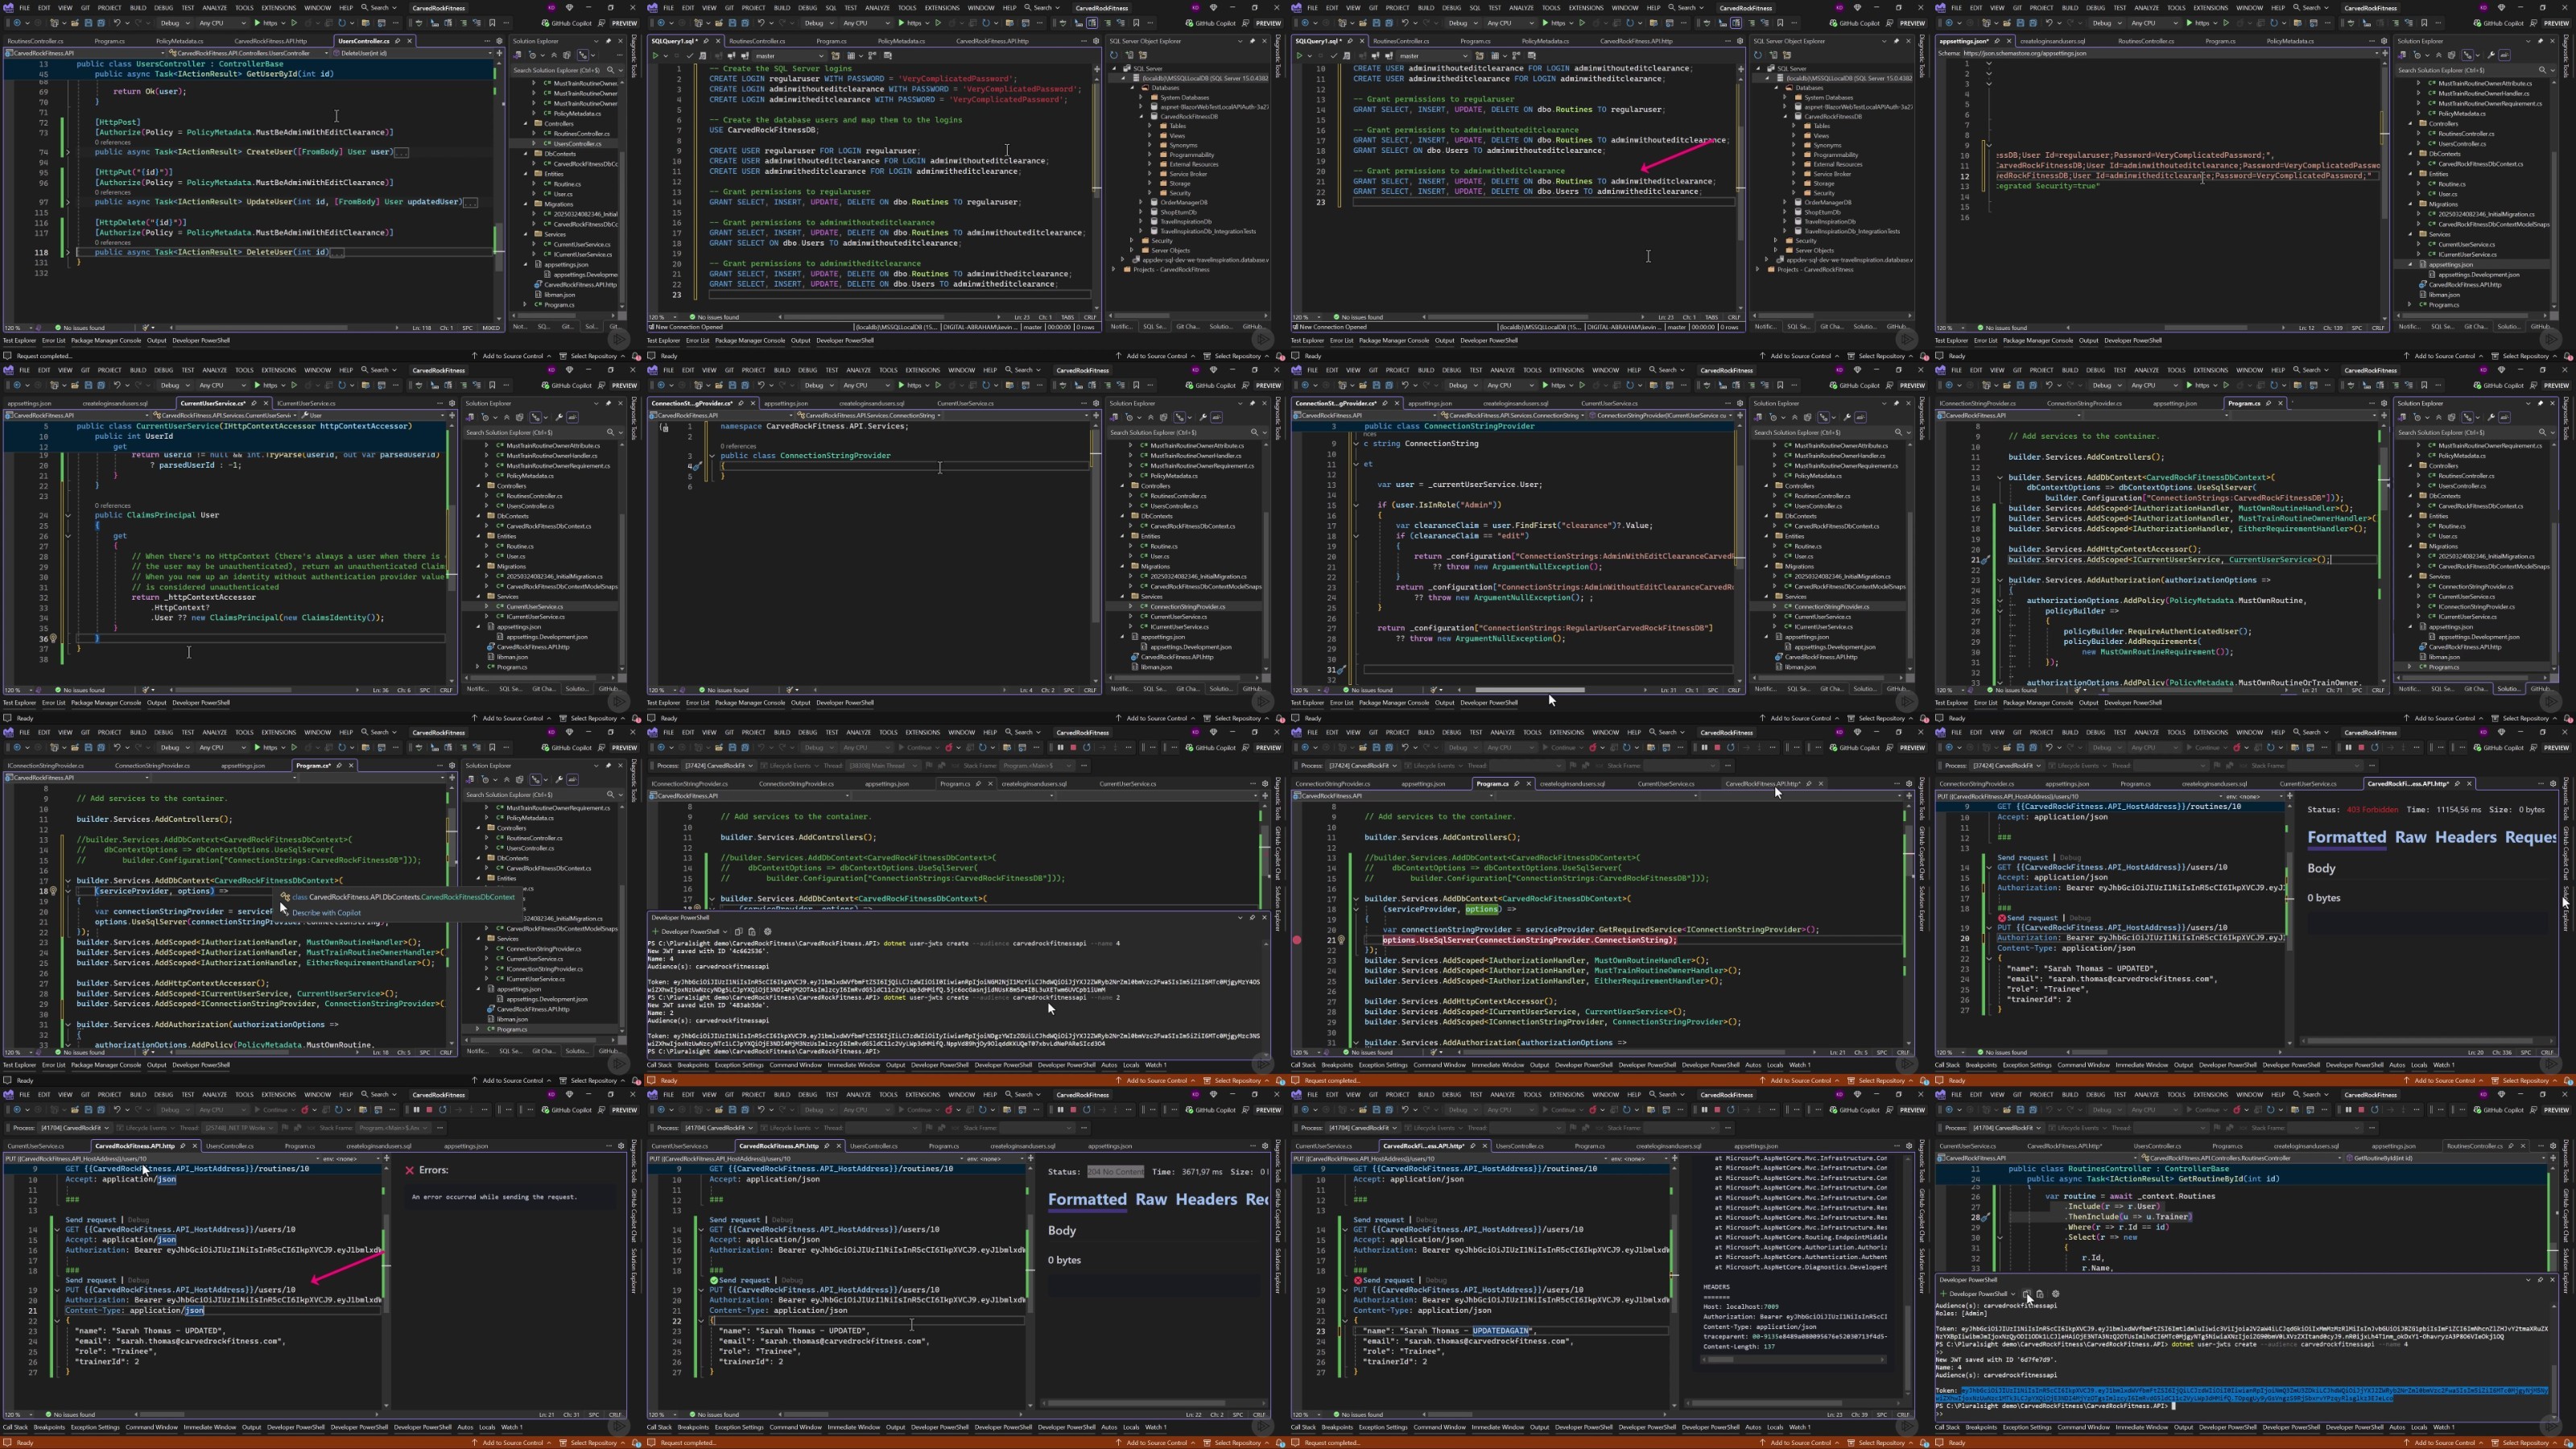Open env: <none> dropdown in 403 Forbidden window
The height and width of the screenshot is (1449, 2576).
point(2254,797)
